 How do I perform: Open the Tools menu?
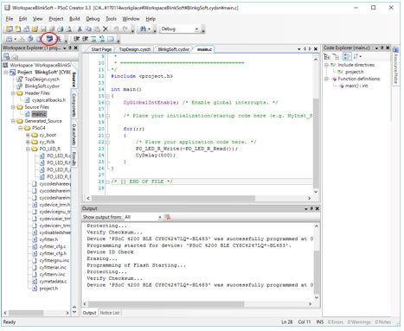coord(111,19)
